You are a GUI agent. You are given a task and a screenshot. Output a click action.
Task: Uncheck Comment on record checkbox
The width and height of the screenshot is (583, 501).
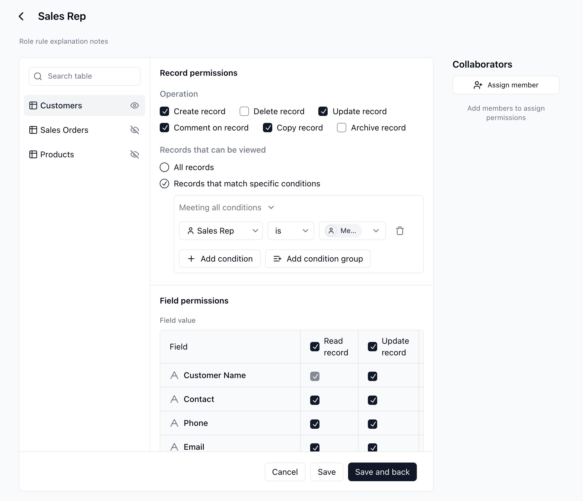[x=164, y=128]
